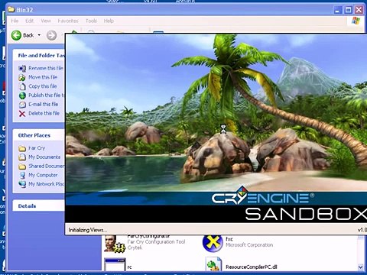This screenshot has height=275, width=367.
Task: Click the Bin32 folder title icon
Action: pyautogui.click(x=11, y=10)
